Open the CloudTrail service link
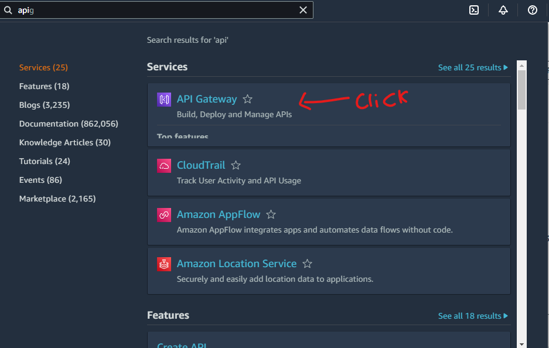 [x=201, y=165]
